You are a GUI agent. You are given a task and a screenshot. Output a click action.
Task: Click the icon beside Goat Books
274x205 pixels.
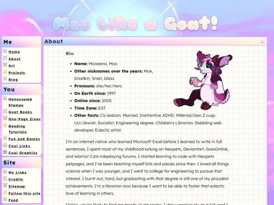coord(5,111)
